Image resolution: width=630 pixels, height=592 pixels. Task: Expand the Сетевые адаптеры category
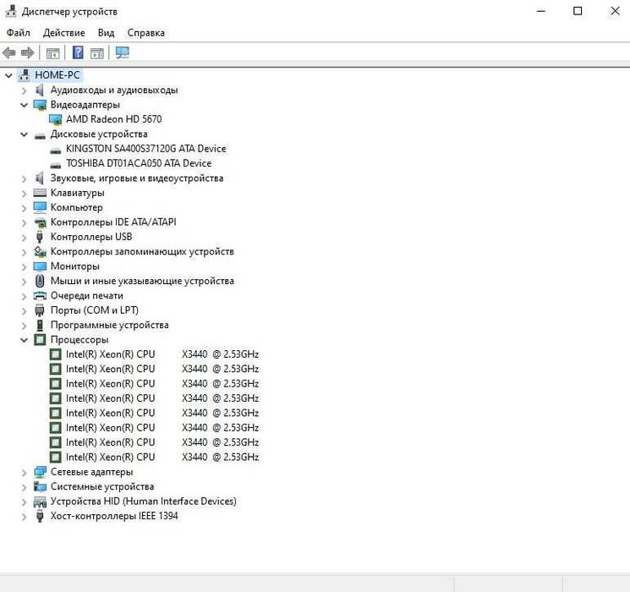[25, 473]
